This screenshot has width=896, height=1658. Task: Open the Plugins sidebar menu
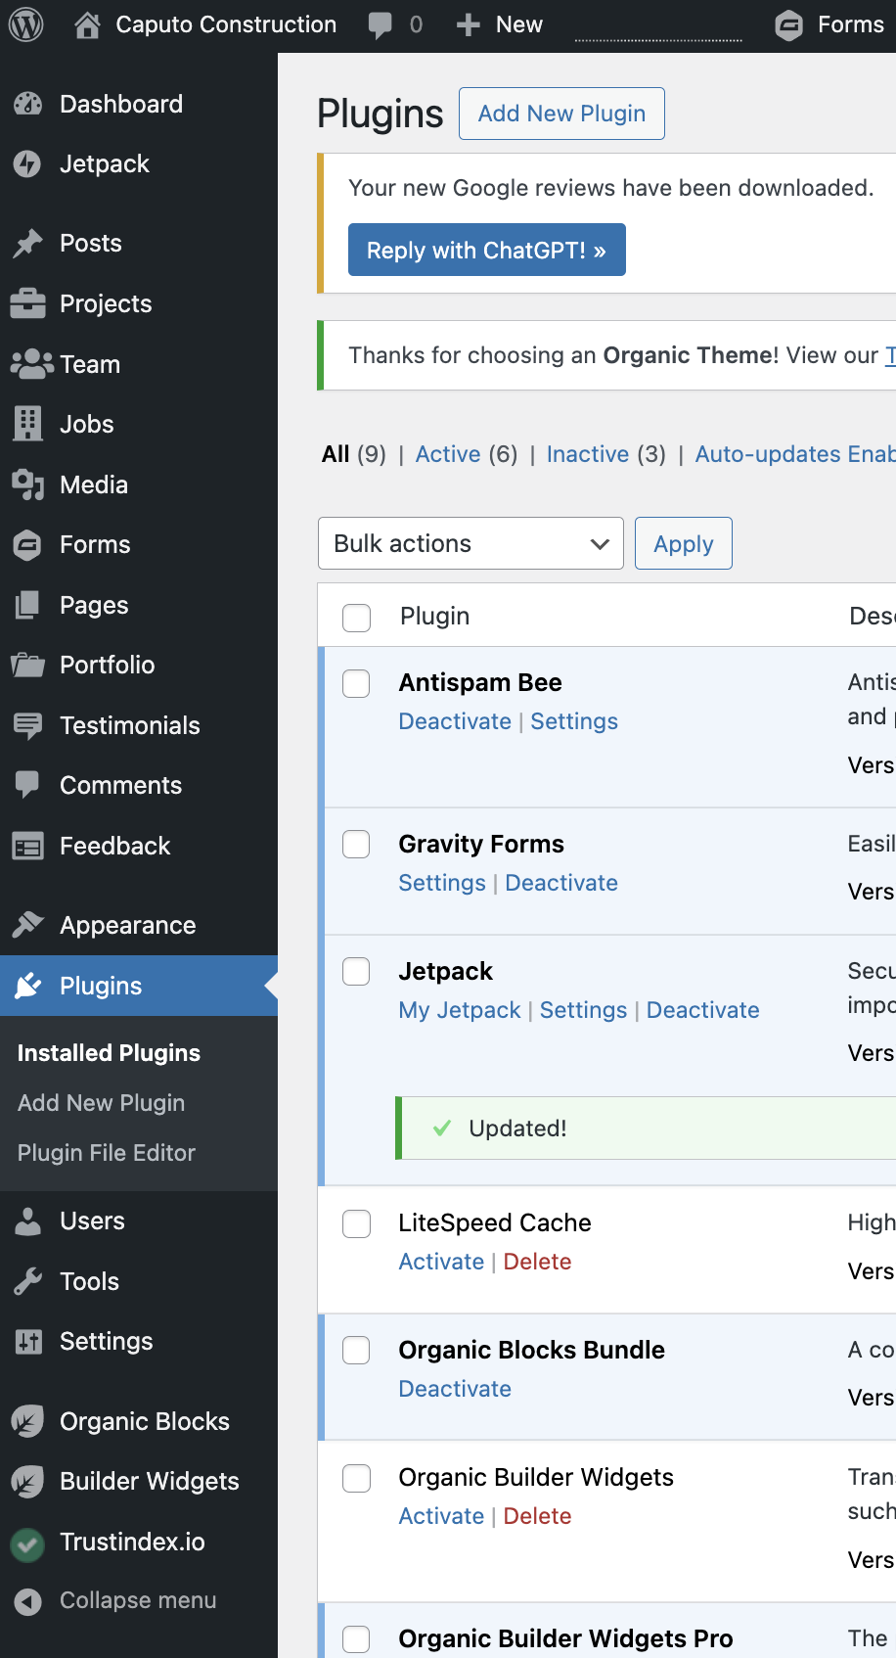139,986
